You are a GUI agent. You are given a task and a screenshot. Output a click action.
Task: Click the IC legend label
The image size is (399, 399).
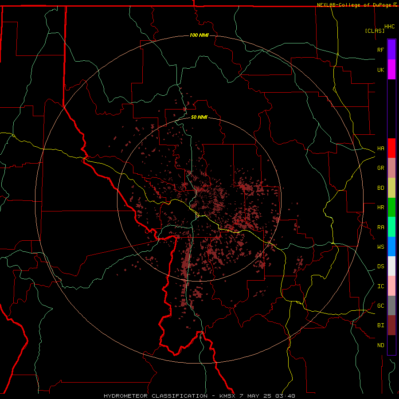click(380, 286)
